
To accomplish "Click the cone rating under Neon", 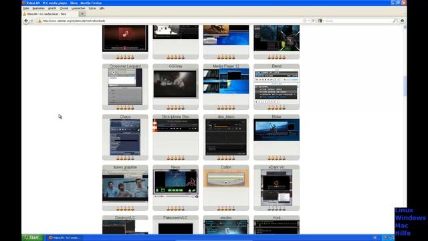I will (x=175, y=208).
